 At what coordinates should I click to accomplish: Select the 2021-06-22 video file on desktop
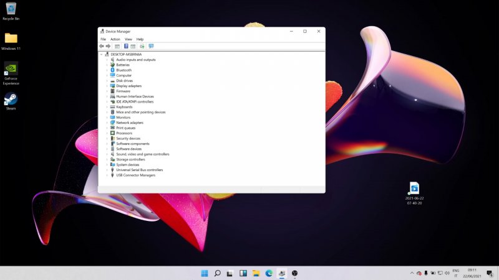[x=414, y=193]
